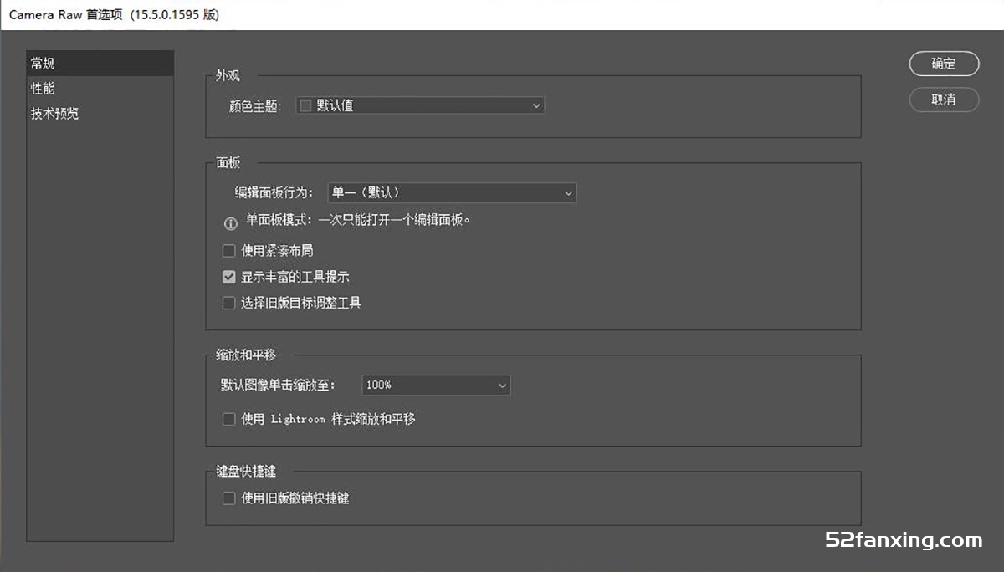
Task: Click the 缩放和平移 section heading
Action: [246, 355]
